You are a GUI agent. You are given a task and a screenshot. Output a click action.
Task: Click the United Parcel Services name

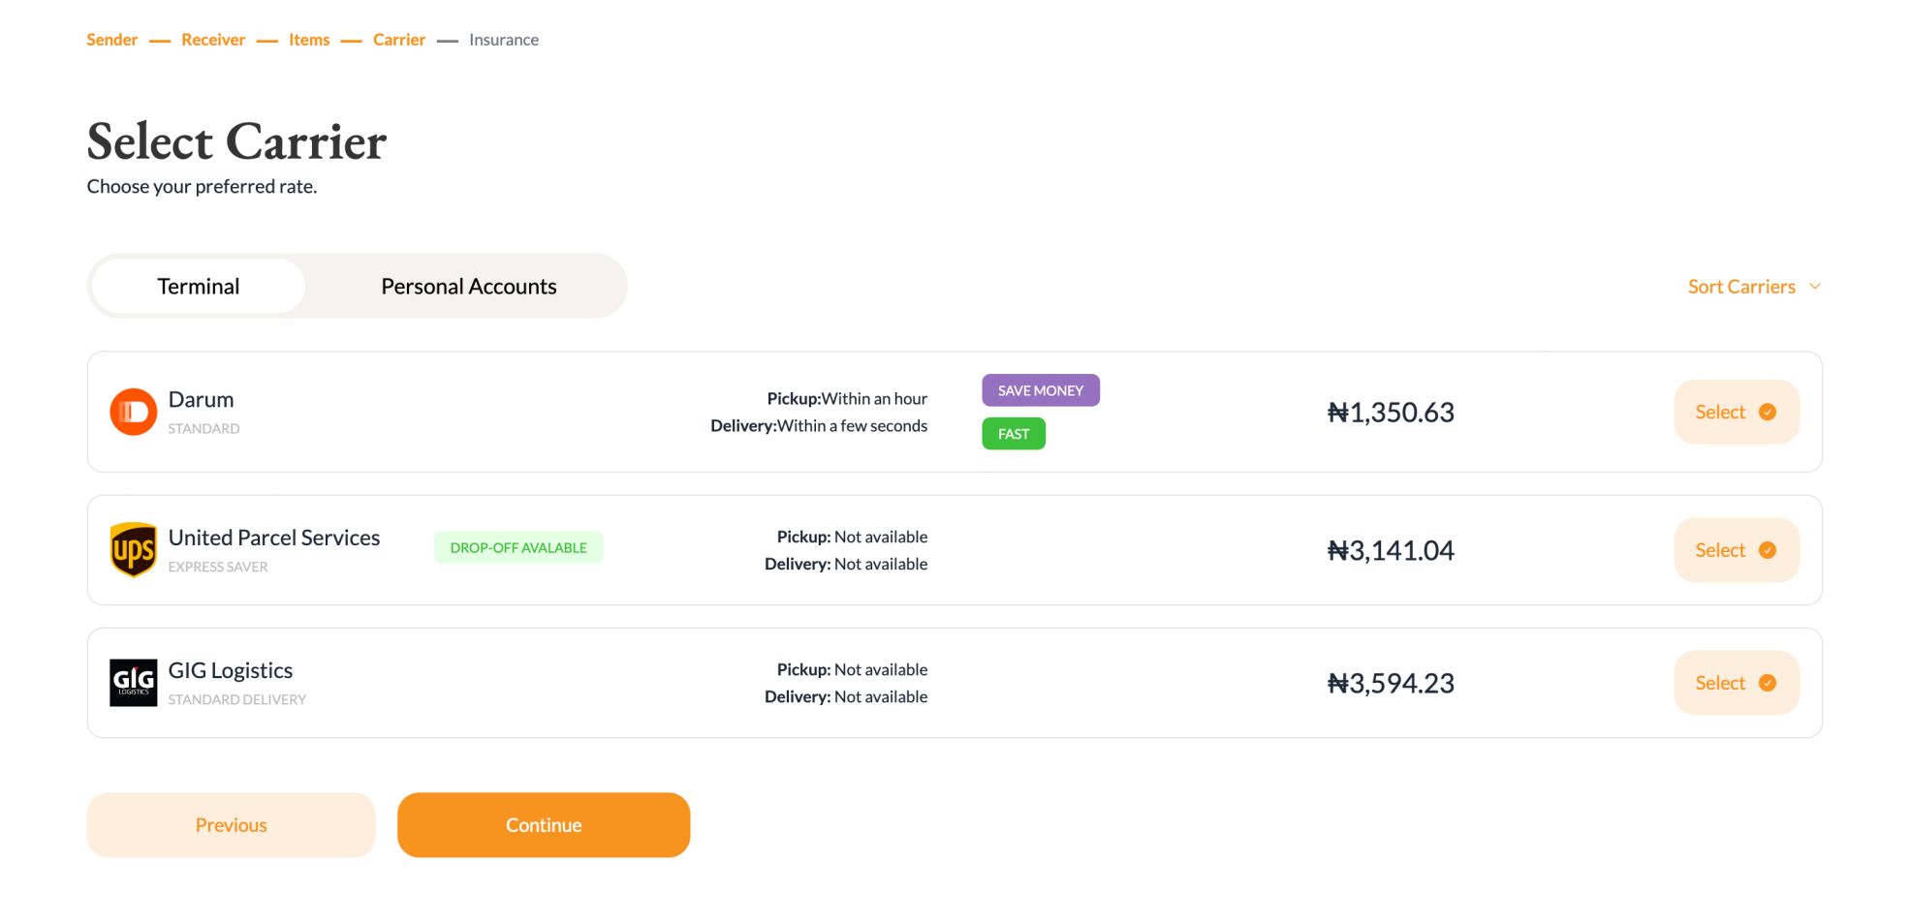click(x=274, y=538)
